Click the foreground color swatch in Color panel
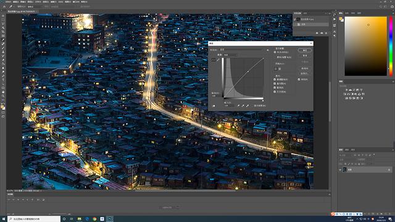Viewport: 395px width, 222px height. coord(341,18)
